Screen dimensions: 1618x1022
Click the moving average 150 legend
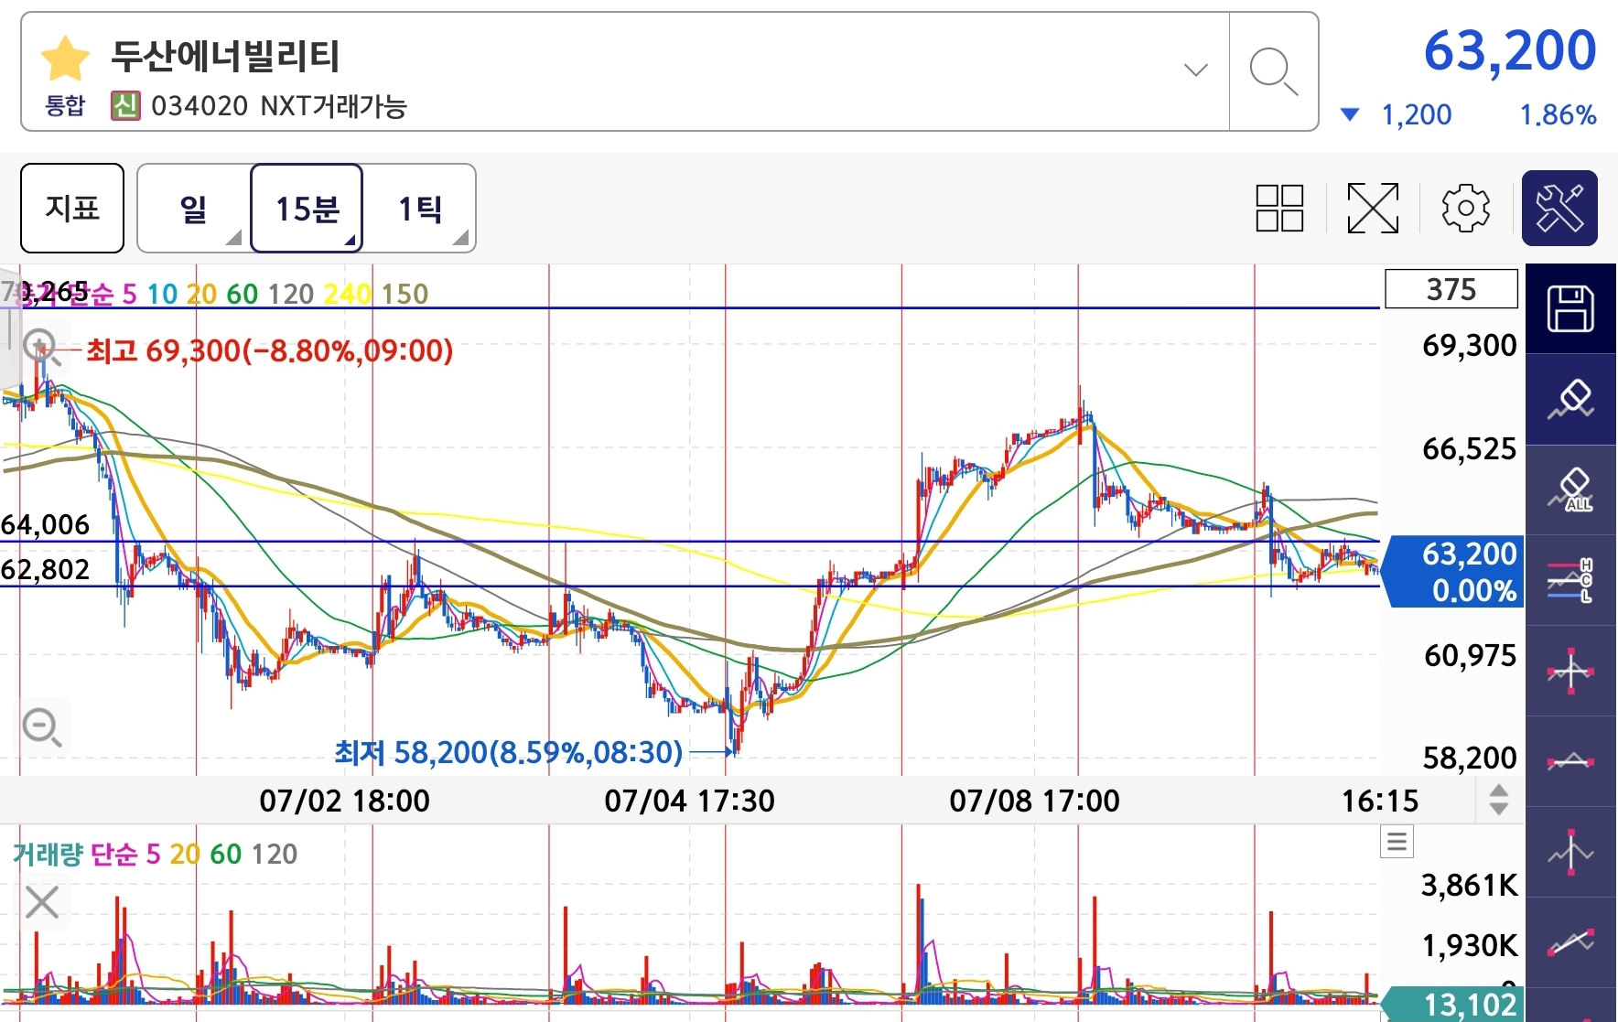[404, 294]
